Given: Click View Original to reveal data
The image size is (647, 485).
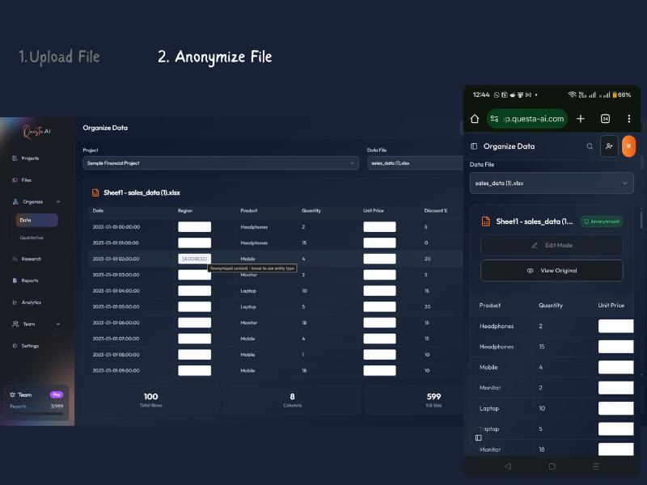Looking at the screenshot, I should 552,270.
